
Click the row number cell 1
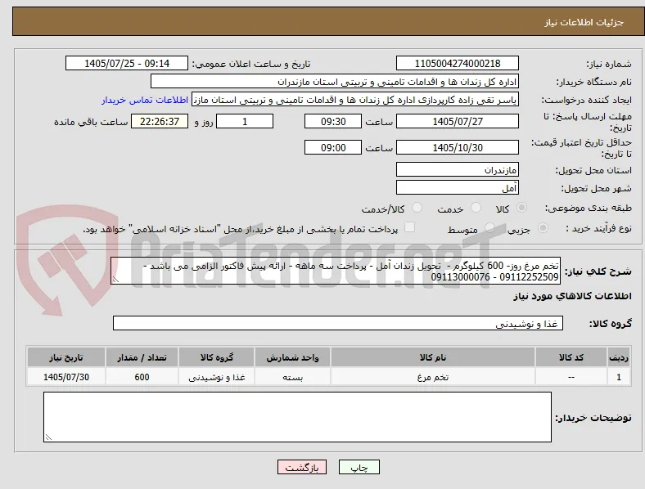pyautogui.click(x=619, y=377)
